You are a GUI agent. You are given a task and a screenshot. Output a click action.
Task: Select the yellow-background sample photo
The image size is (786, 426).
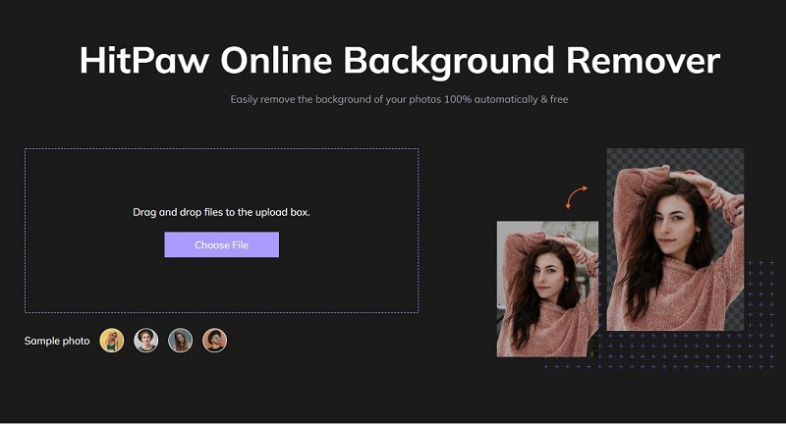(x=112, y=341)
